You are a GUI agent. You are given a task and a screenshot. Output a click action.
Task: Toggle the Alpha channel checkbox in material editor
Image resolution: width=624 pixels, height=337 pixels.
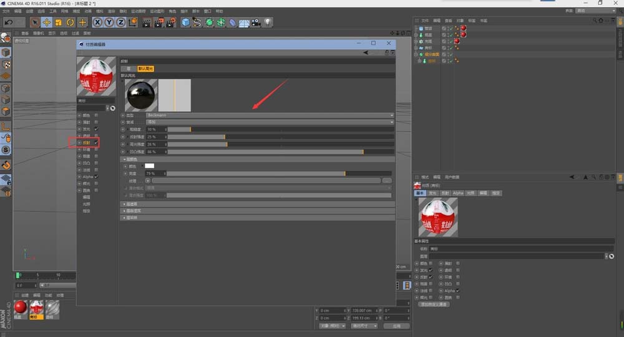[96, 177]
